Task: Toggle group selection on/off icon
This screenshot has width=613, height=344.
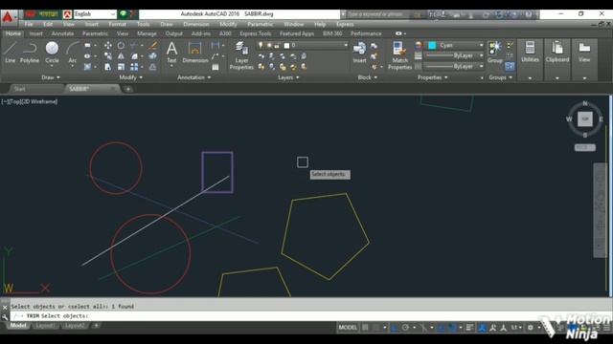Action: point(510,67)
